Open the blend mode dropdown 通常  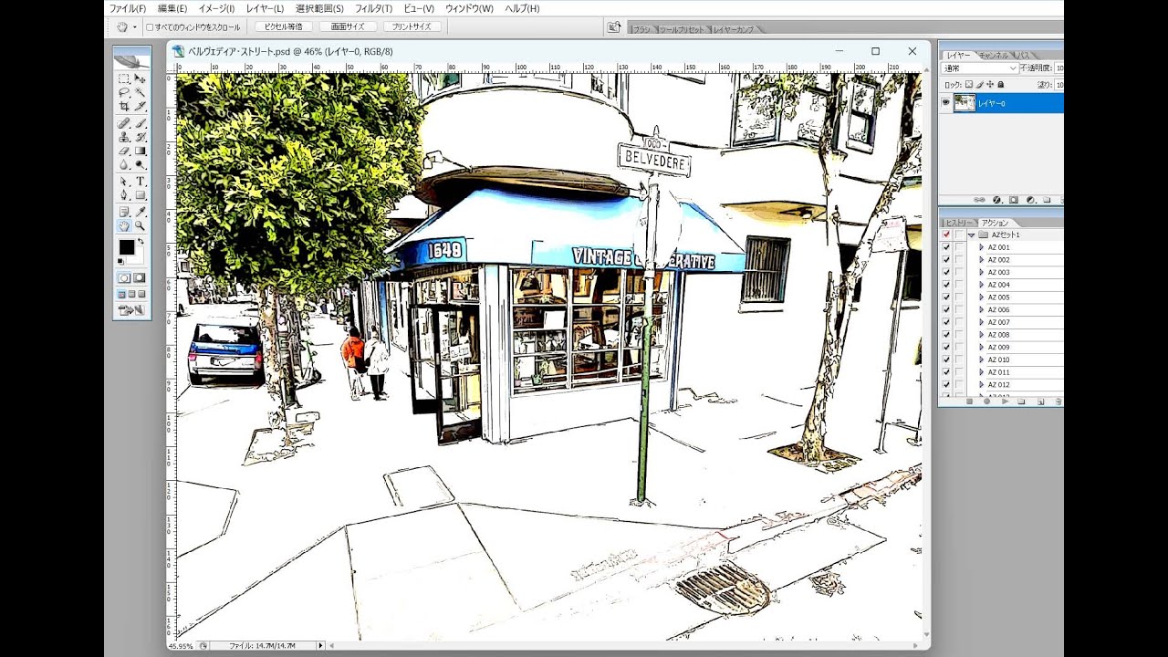click(980, 68)
